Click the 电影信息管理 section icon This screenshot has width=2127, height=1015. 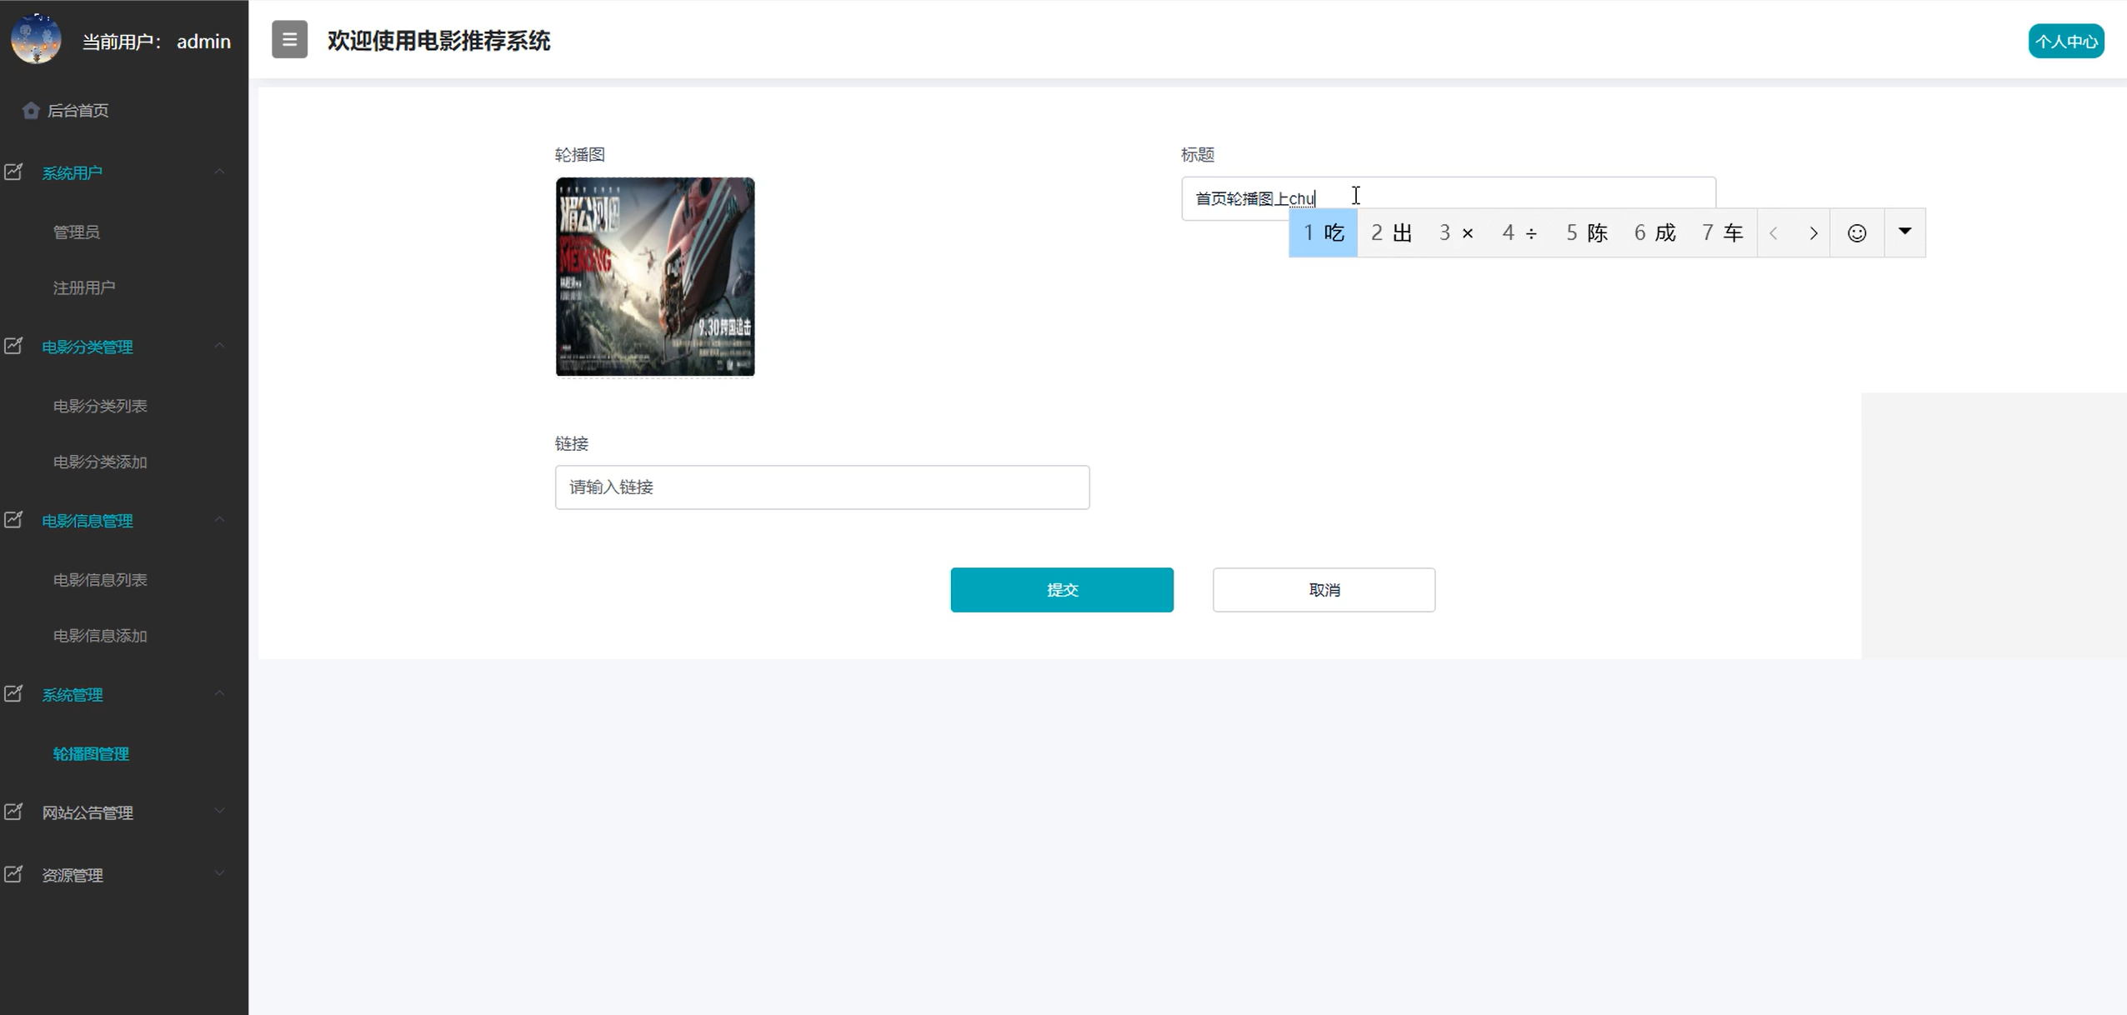point(13,520)
